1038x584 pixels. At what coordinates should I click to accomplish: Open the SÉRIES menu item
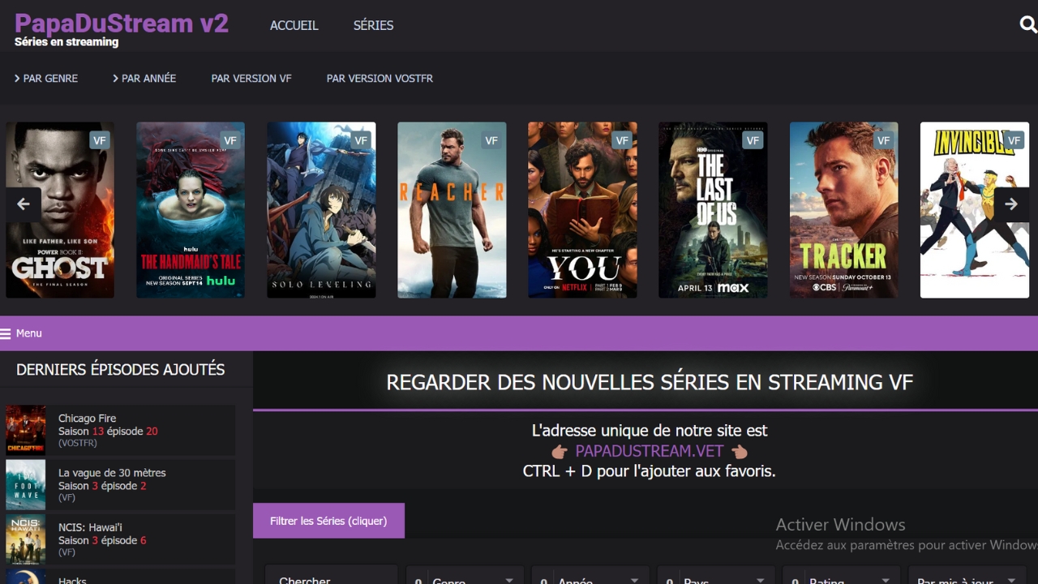373,26
